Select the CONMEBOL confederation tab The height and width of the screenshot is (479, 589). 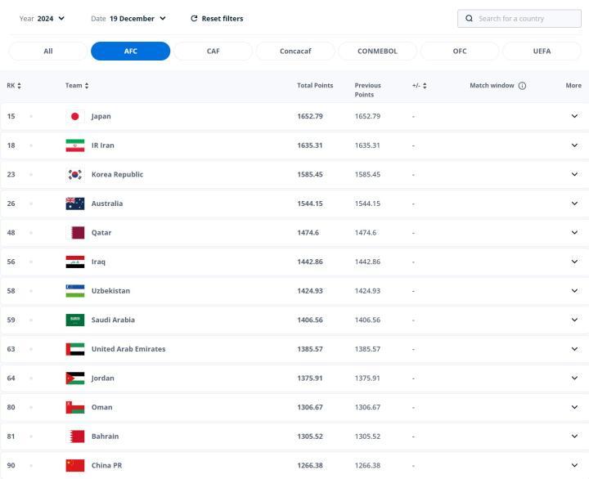point(377,51)
